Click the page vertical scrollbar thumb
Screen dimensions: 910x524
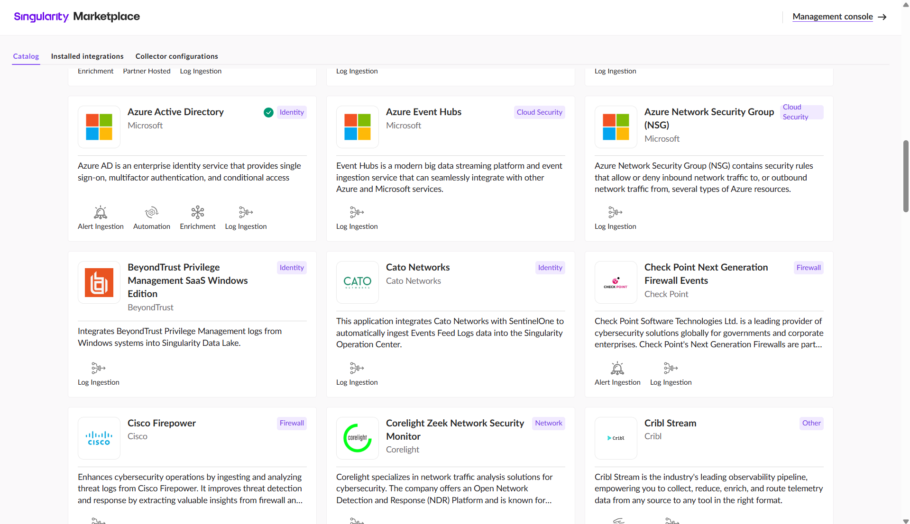point(906,175)
